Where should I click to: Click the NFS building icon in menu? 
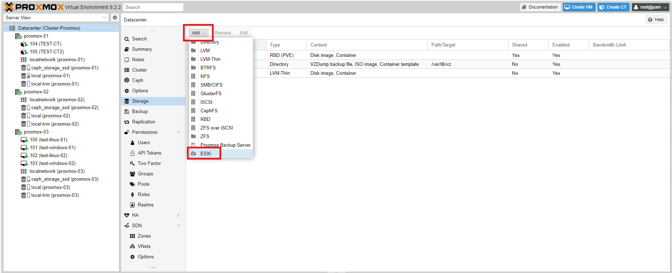click(x=193, y=76)
